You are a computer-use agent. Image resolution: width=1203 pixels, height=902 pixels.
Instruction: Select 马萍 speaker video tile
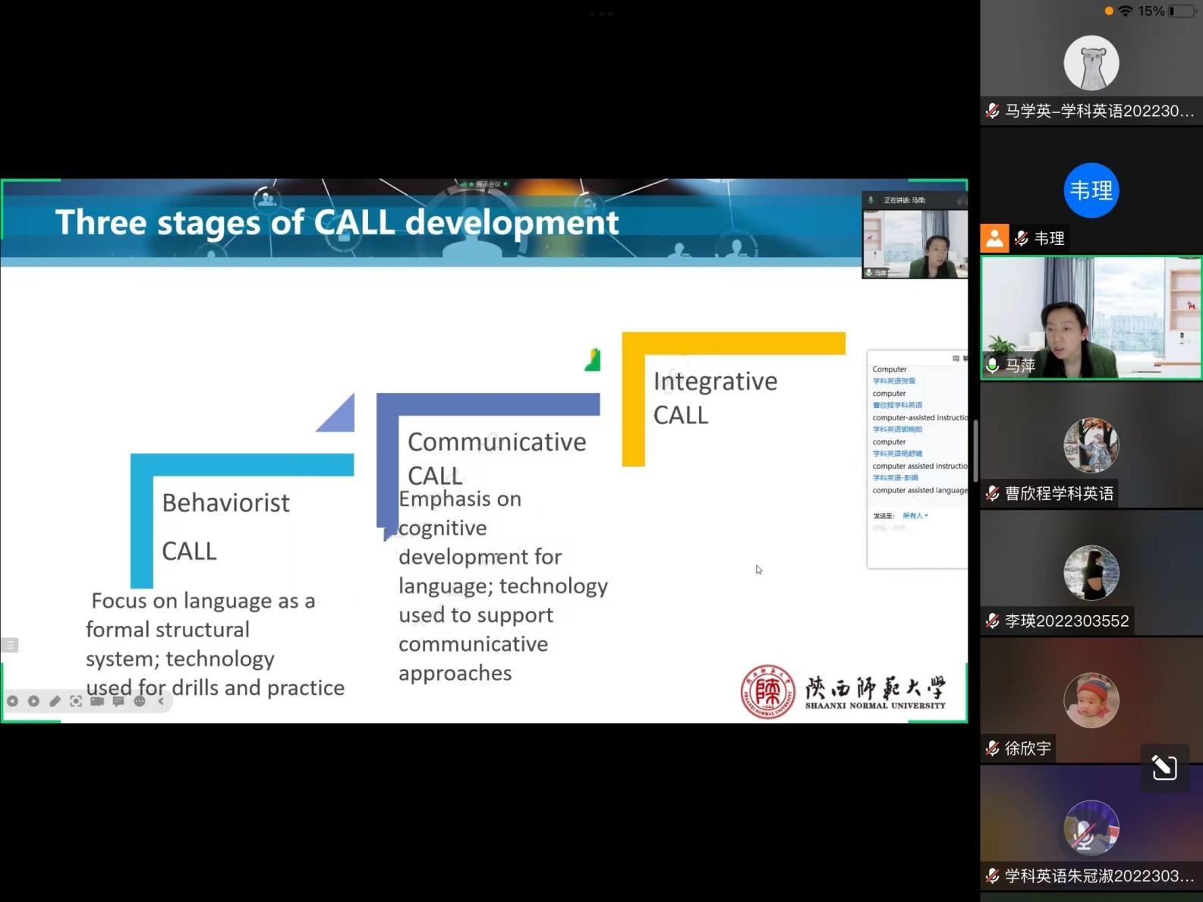pyautogui.click(x=1091, y=318)
